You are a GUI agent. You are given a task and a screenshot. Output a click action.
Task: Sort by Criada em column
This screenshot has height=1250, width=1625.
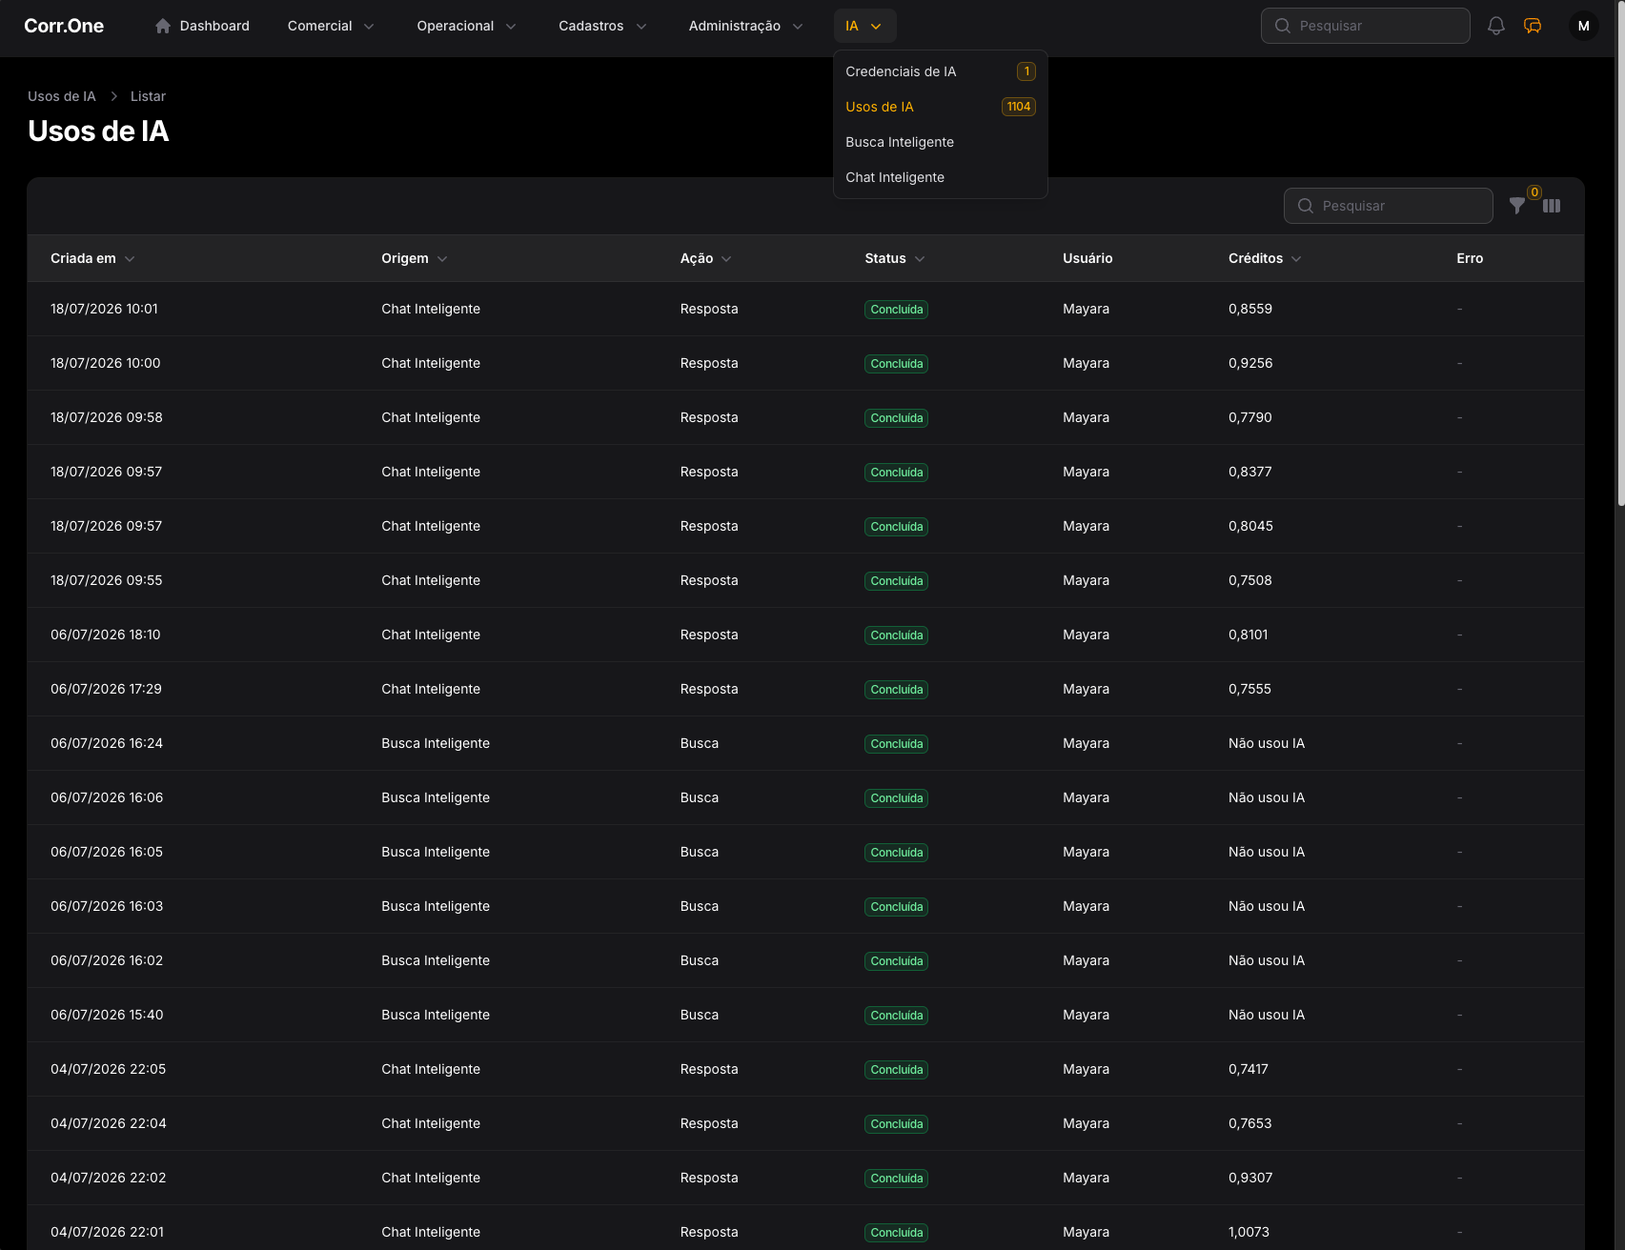coord(92,258)
